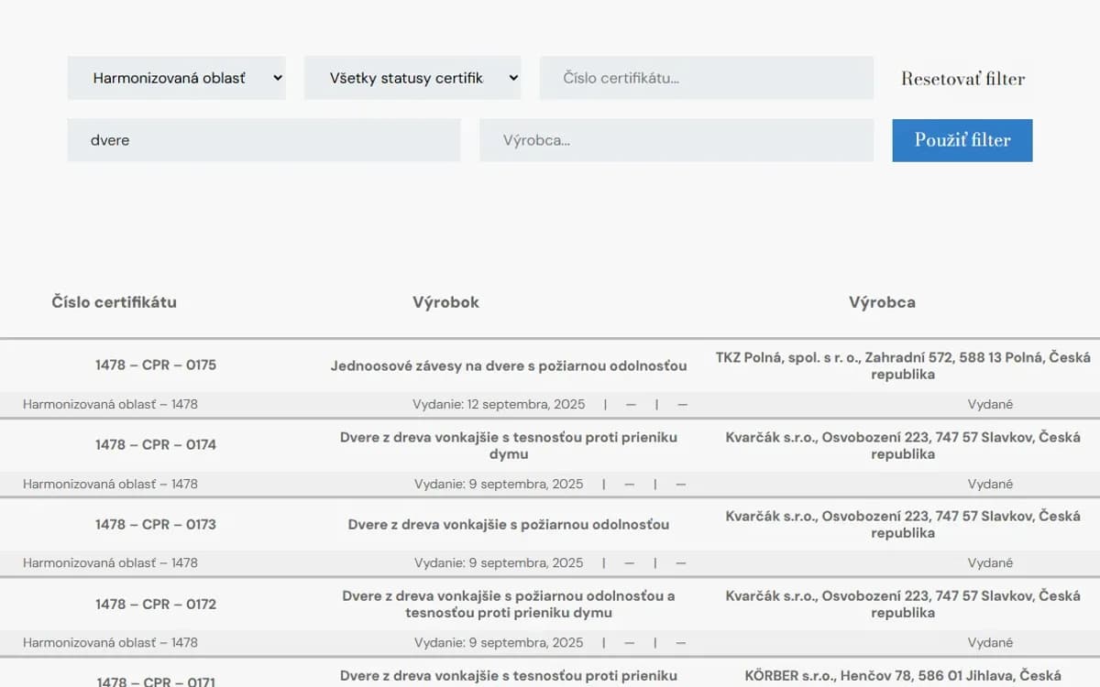Open certificate 1478 – CPR – 0172

(156, 604)
